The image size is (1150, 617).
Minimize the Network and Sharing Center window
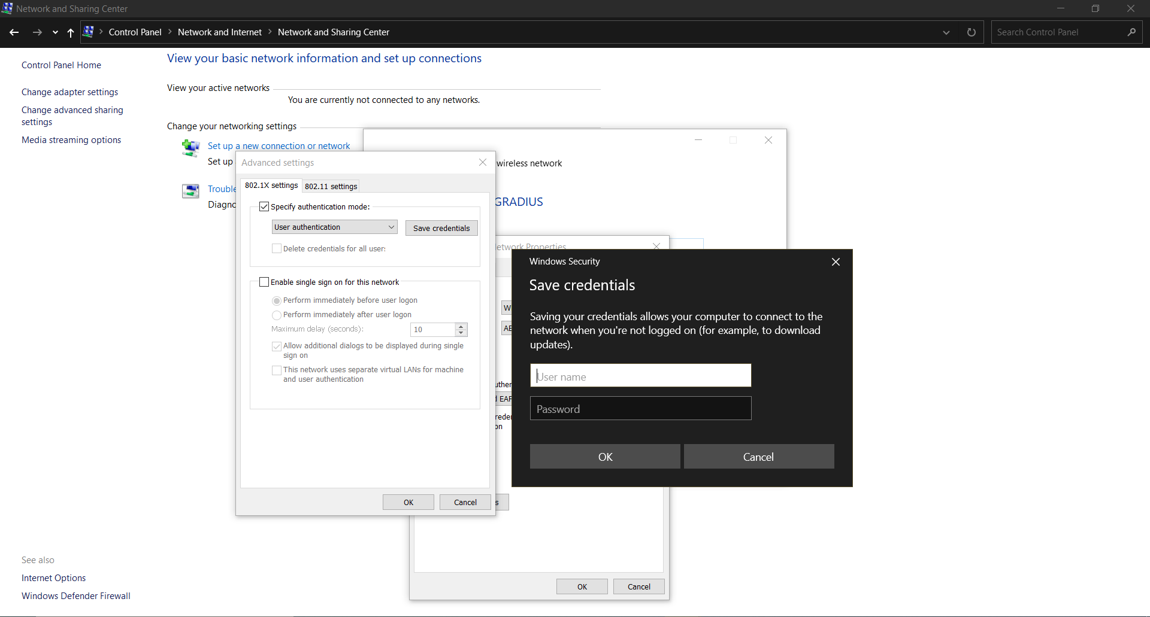(x=1061, y=8)
